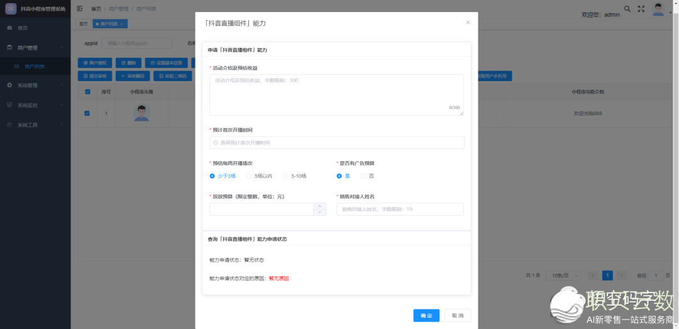Focus the 活动介绍及预估收益 textarea
Screen dimensions: 679x329
[336, 95]
